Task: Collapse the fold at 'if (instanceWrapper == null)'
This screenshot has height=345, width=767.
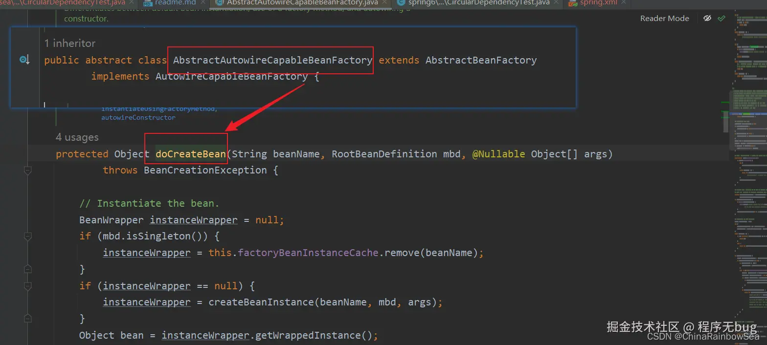Action: coord(27,286)
